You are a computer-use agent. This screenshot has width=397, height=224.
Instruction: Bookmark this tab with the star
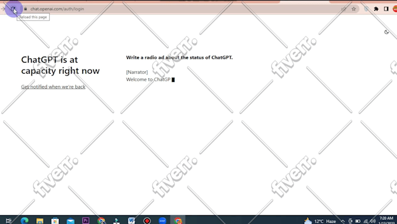pyautogui.click(x=354, y=9)
